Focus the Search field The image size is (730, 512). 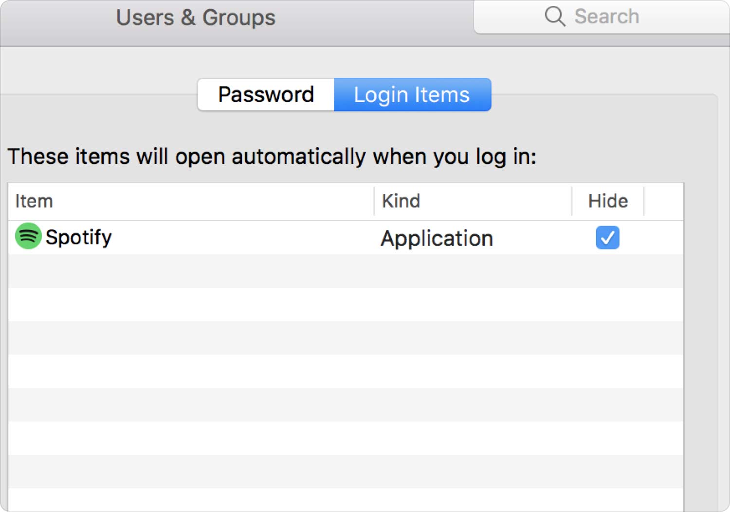[602, 17]
